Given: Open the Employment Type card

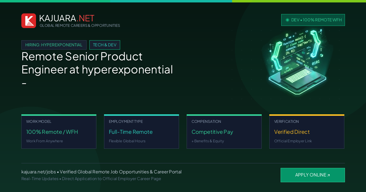Looking at the screenshot, I should [x=142, y=132].
